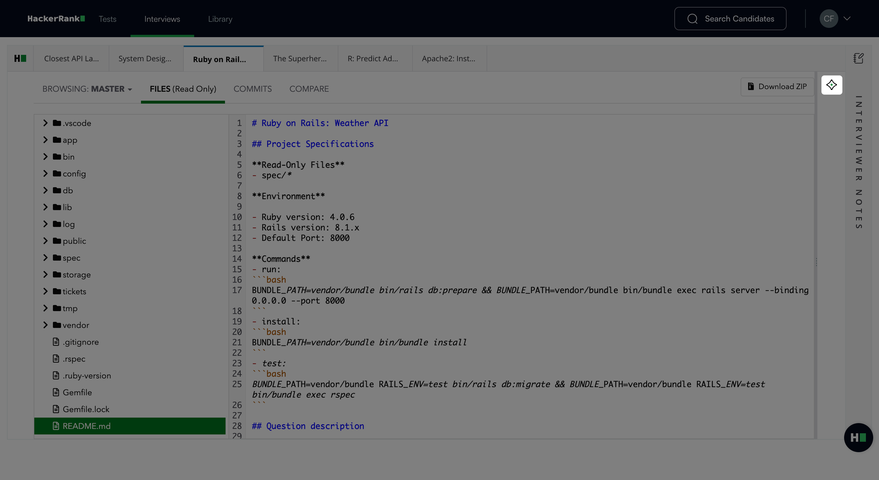Expand the public folder chevron

(45, 241)
